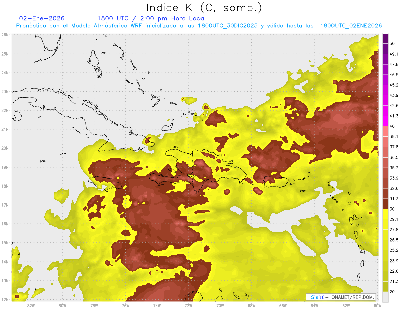Click the colorbar value '46.5'

point(394,75)
